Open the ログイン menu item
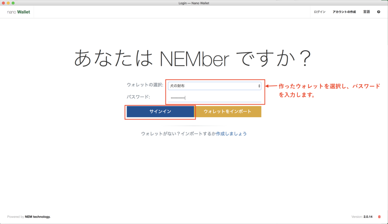 (320, 12)
